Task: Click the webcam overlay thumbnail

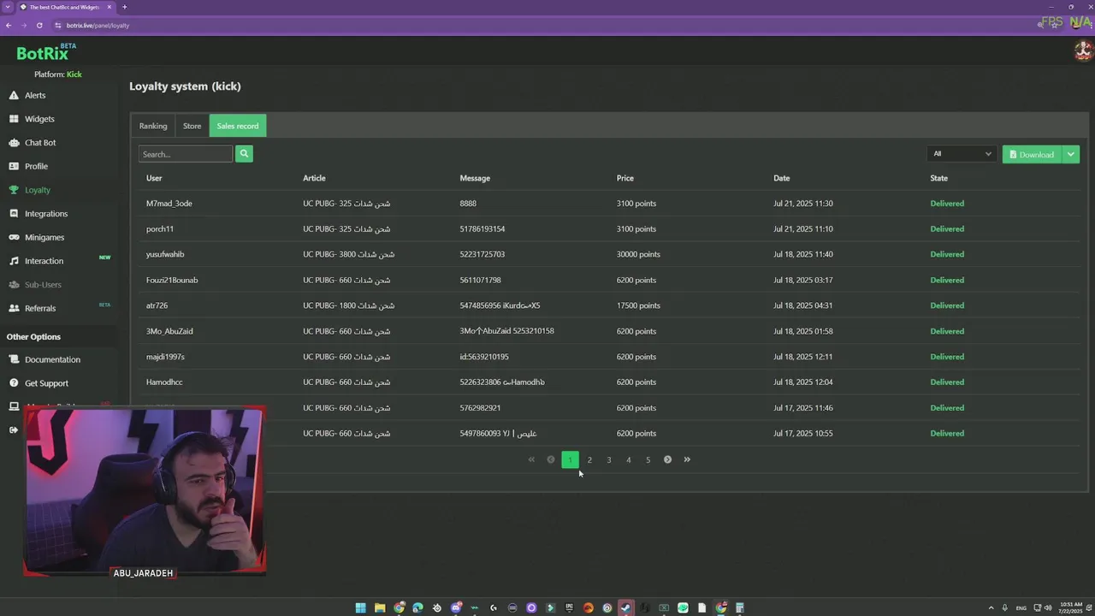Action: (145, 491)
